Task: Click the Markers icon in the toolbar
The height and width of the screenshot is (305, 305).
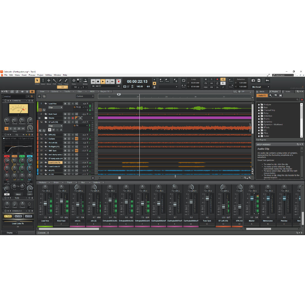Action: click(x=85, y=80)
